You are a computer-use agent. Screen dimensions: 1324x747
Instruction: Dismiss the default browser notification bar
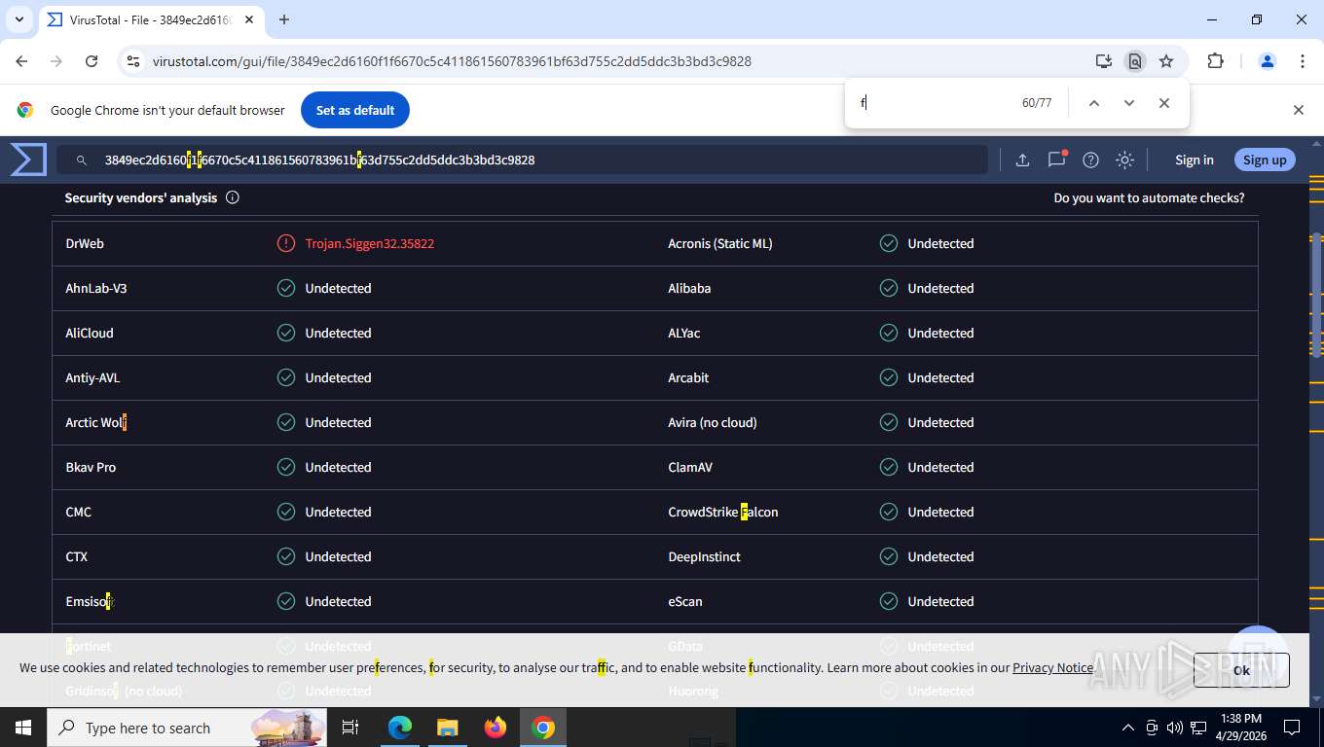[1299, 110]
